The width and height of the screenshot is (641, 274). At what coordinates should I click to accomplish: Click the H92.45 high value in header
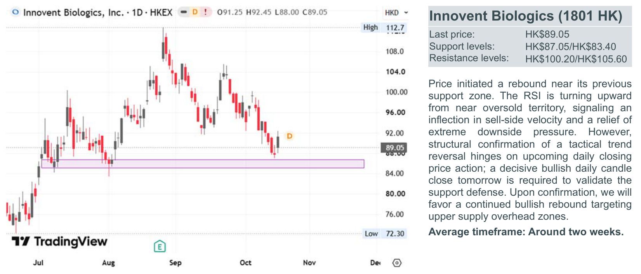[259, 12]
